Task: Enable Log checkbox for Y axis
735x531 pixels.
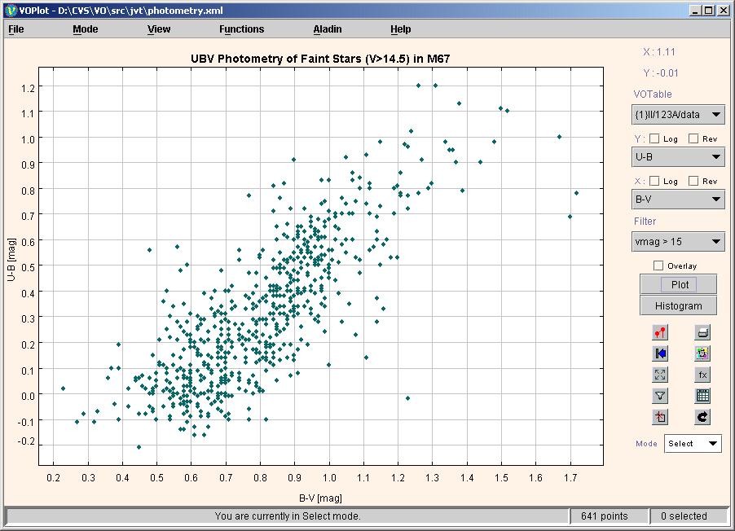Action: click(654, 138)
